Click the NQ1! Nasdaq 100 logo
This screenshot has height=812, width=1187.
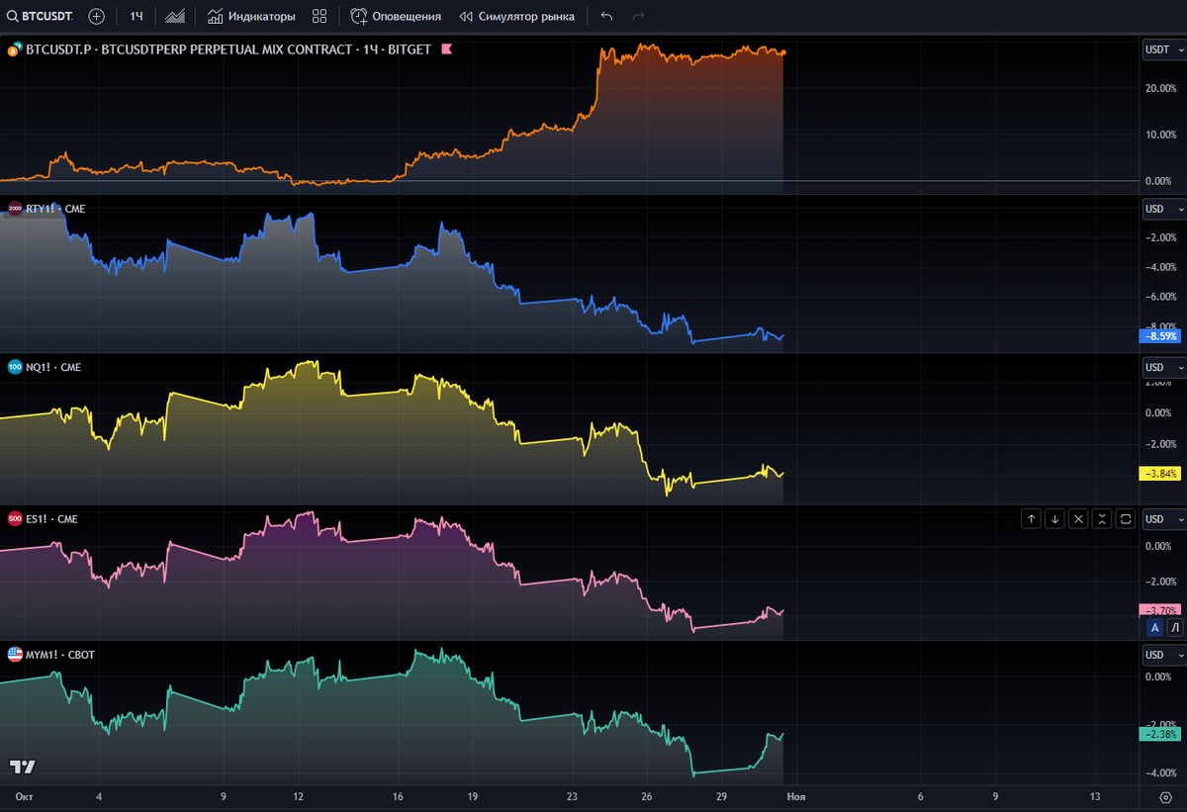click(15, 367)
